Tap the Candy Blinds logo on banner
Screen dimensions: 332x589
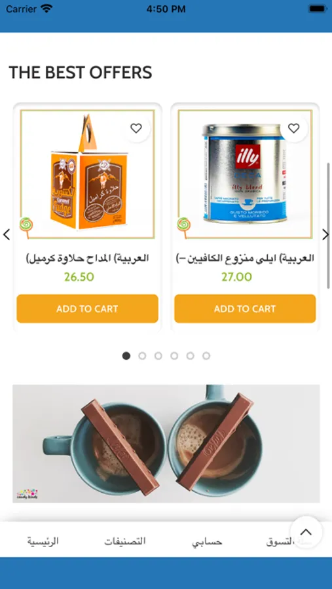[x=28, y=493]
